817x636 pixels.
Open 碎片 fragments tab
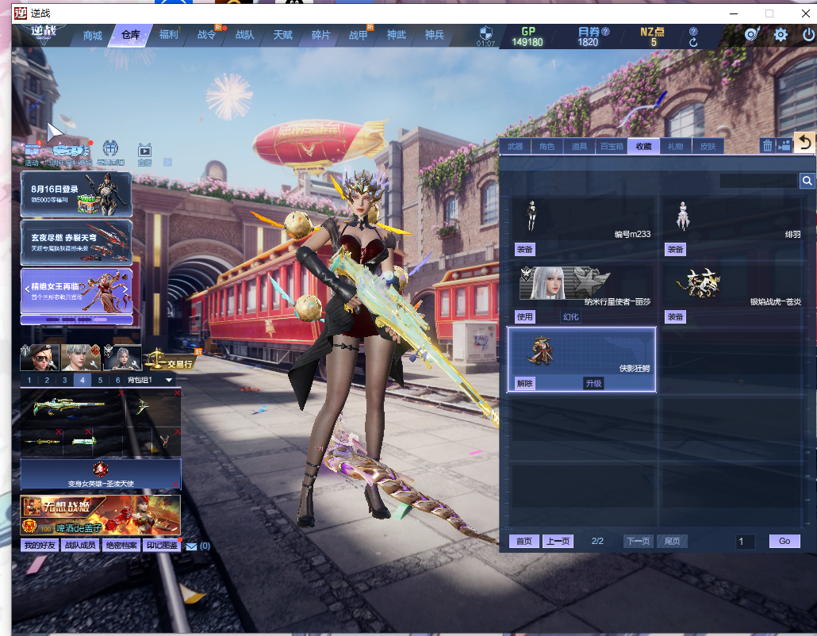(x=320, y=35)
